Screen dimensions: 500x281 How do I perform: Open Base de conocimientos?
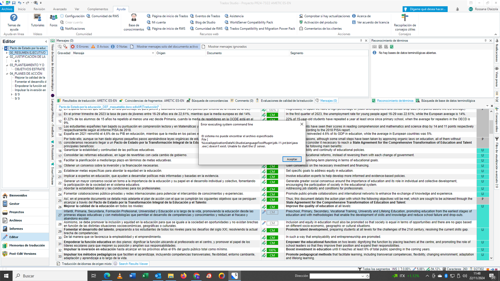134,22
